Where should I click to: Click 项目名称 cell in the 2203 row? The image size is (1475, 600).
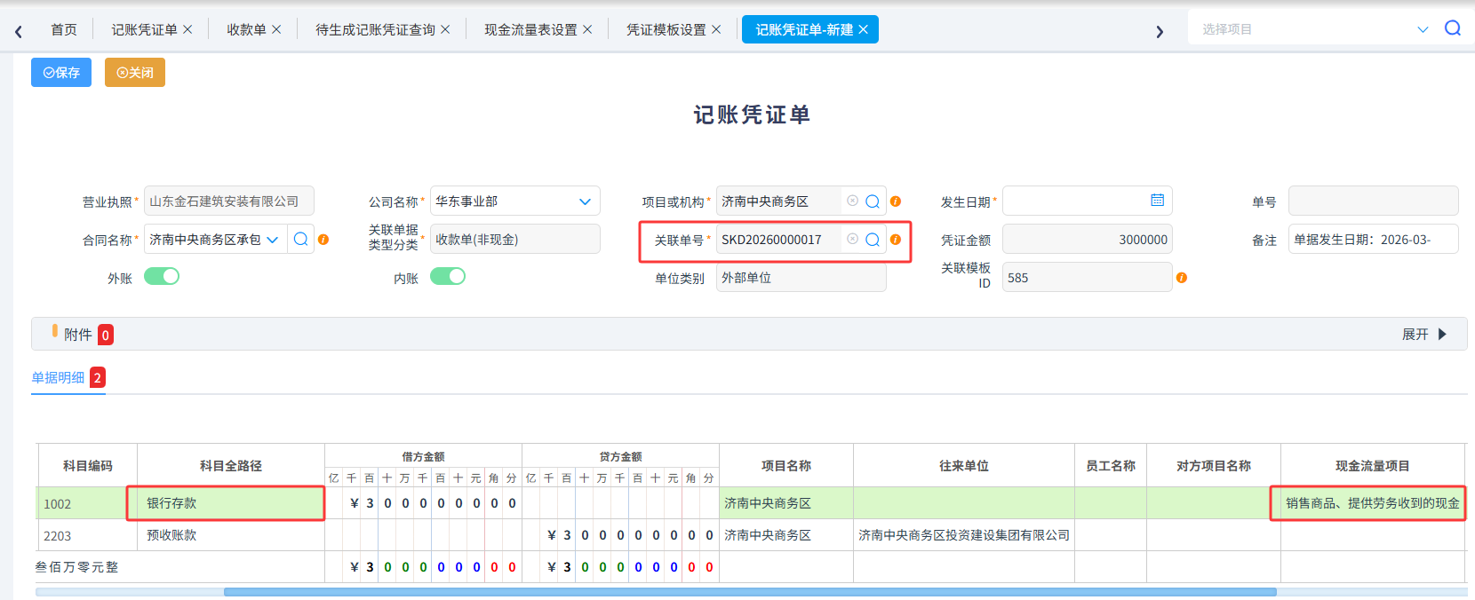tap(786, 535)
